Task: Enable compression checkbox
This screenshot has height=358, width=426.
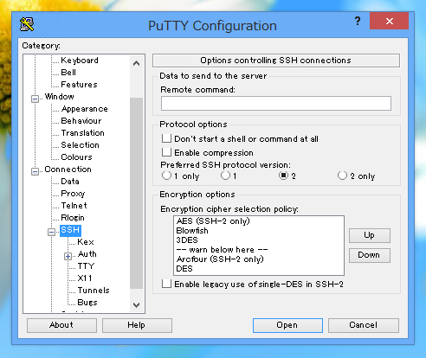Action: pos(166,152)
